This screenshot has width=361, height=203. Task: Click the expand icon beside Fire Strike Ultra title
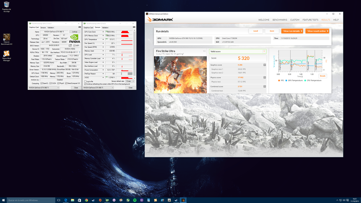point(204,51)
